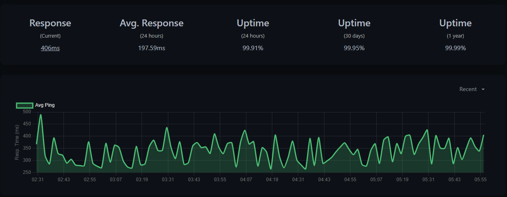
Task: Click the last data point on the chart line
Action: (x=483, y=136)
